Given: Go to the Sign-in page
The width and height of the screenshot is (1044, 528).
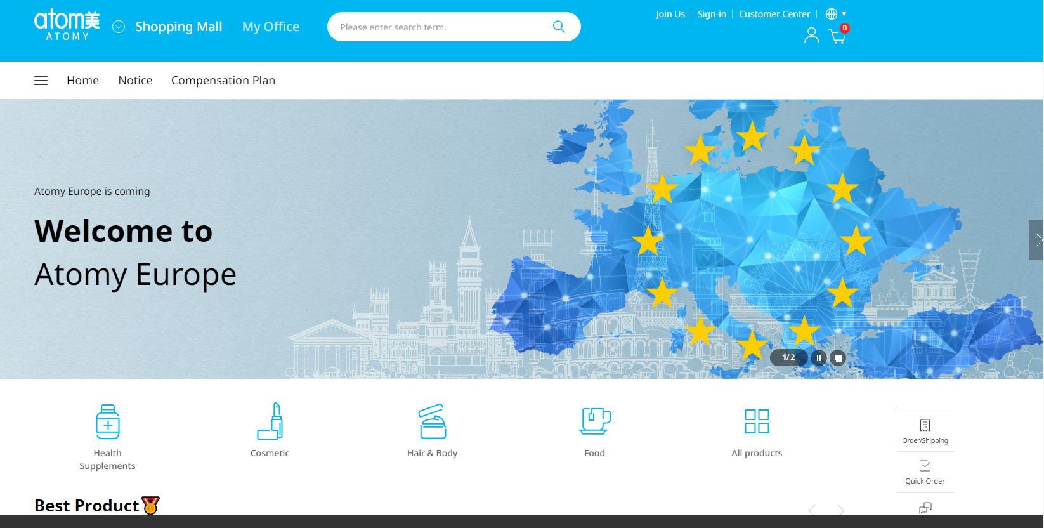Looking at the screenshot, I should (712, 14).
